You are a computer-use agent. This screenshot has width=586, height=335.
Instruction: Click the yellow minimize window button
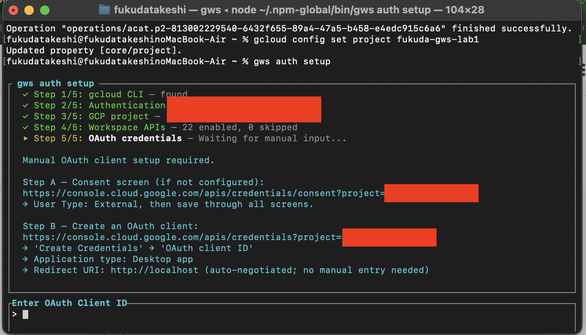pos(29,10)
